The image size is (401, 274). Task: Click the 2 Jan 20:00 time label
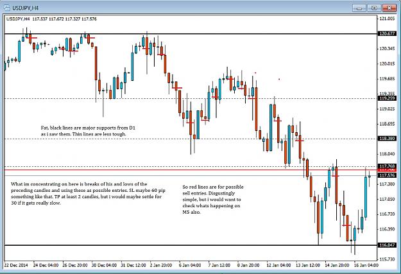[x=162, y=265]
